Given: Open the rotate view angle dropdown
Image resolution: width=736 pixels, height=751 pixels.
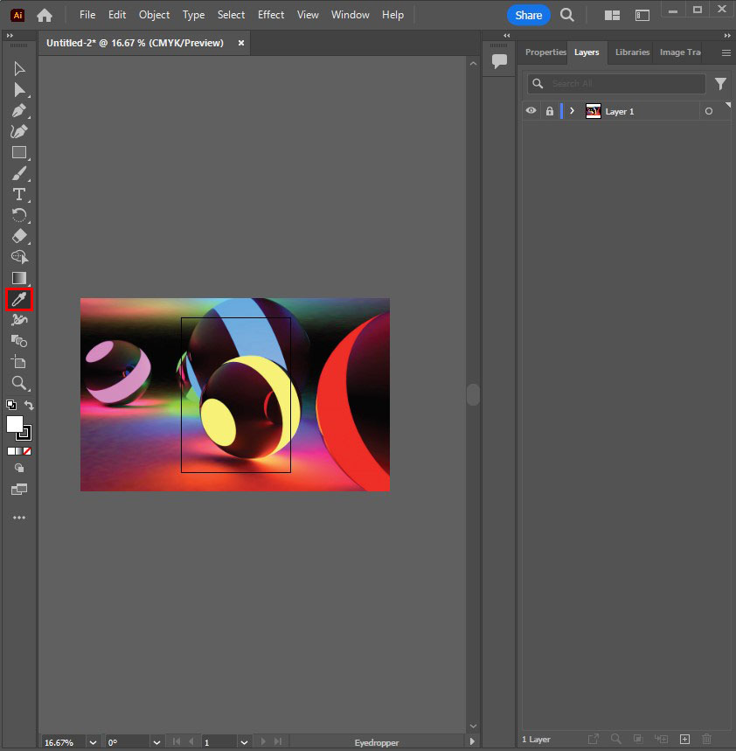Looking at the screenshot, I should pos(156,742).
